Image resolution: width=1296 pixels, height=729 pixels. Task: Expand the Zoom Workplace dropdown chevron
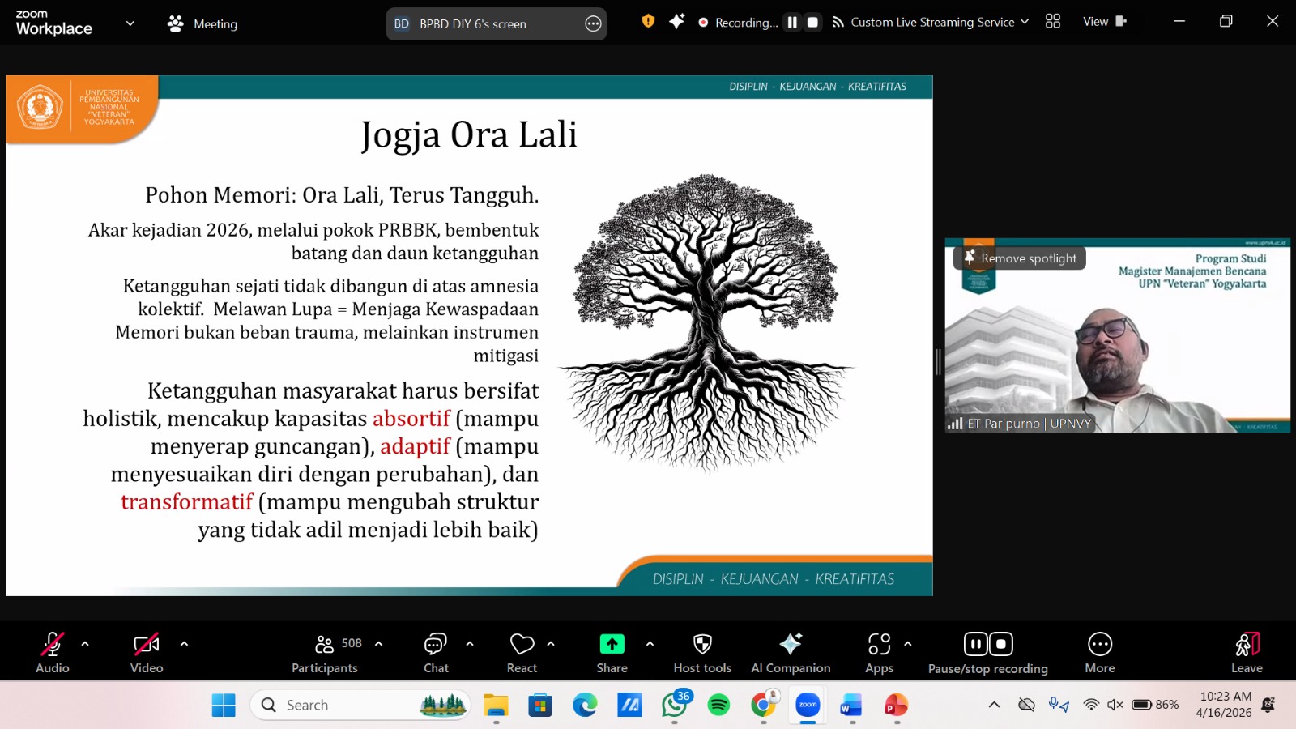tap(130, 23)
